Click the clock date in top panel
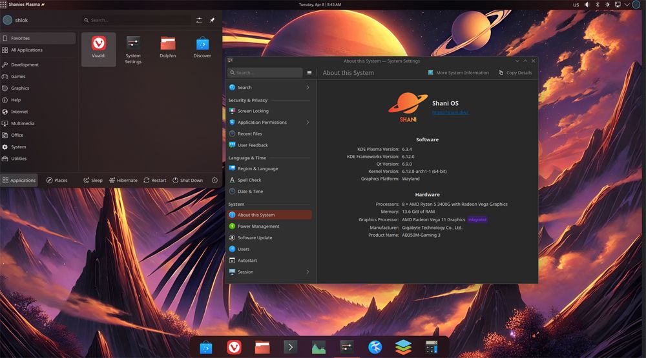646x358 pixels. 320,5
